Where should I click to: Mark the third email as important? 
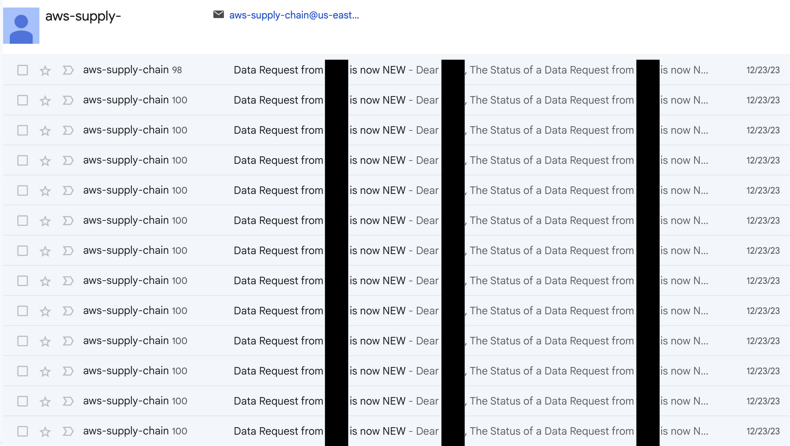(x=67, y=130)
